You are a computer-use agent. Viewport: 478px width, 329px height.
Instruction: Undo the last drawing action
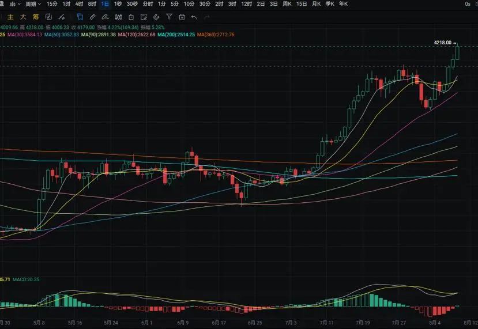tap(194, 17)
